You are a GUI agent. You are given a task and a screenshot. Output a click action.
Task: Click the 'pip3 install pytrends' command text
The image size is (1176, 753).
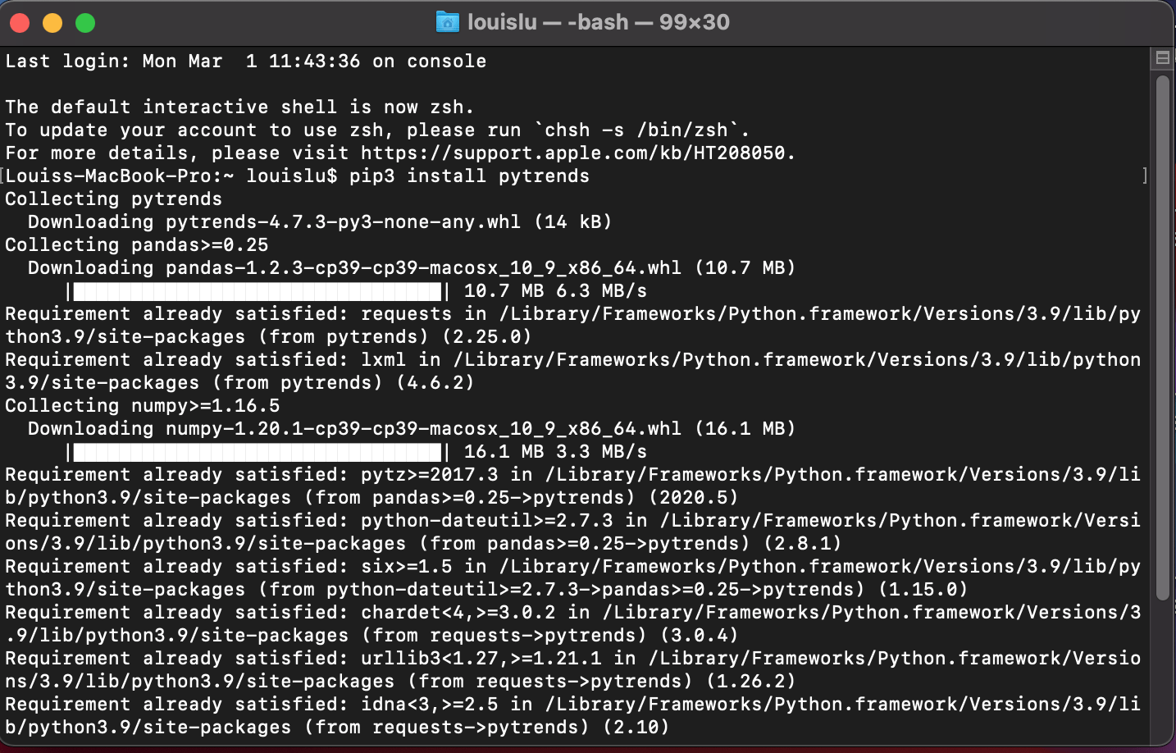click(469, 176)
